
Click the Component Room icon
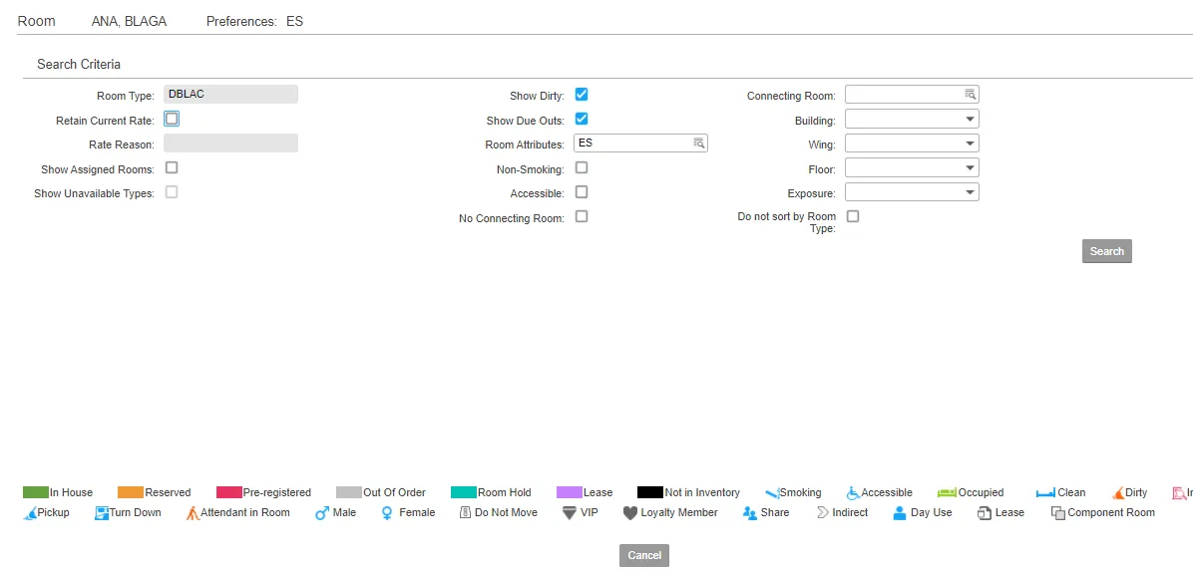click(1058, 513)
